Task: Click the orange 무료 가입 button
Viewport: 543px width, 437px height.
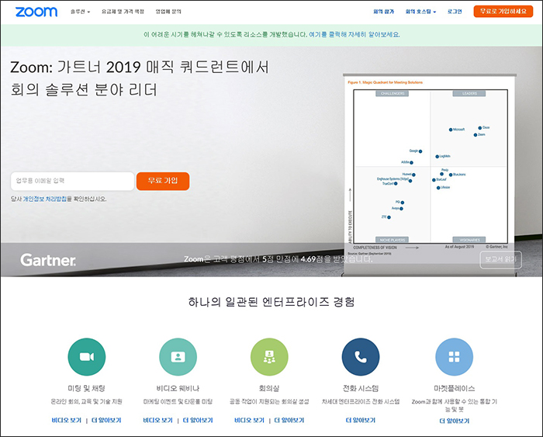Action: pyautogui.click(x=163, y=181)
